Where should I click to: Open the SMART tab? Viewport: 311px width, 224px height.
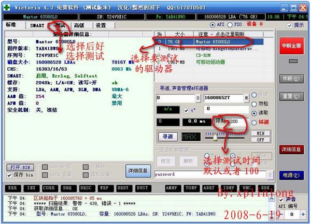point(37,25)
